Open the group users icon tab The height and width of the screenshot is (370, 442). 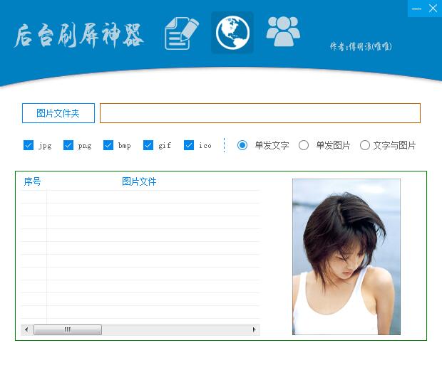pyautogui.click(x=283, y=31)
